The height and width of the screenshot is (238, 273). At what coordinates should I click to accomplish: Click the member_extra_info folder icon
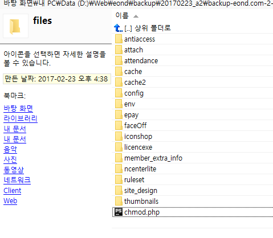[119, 158]
